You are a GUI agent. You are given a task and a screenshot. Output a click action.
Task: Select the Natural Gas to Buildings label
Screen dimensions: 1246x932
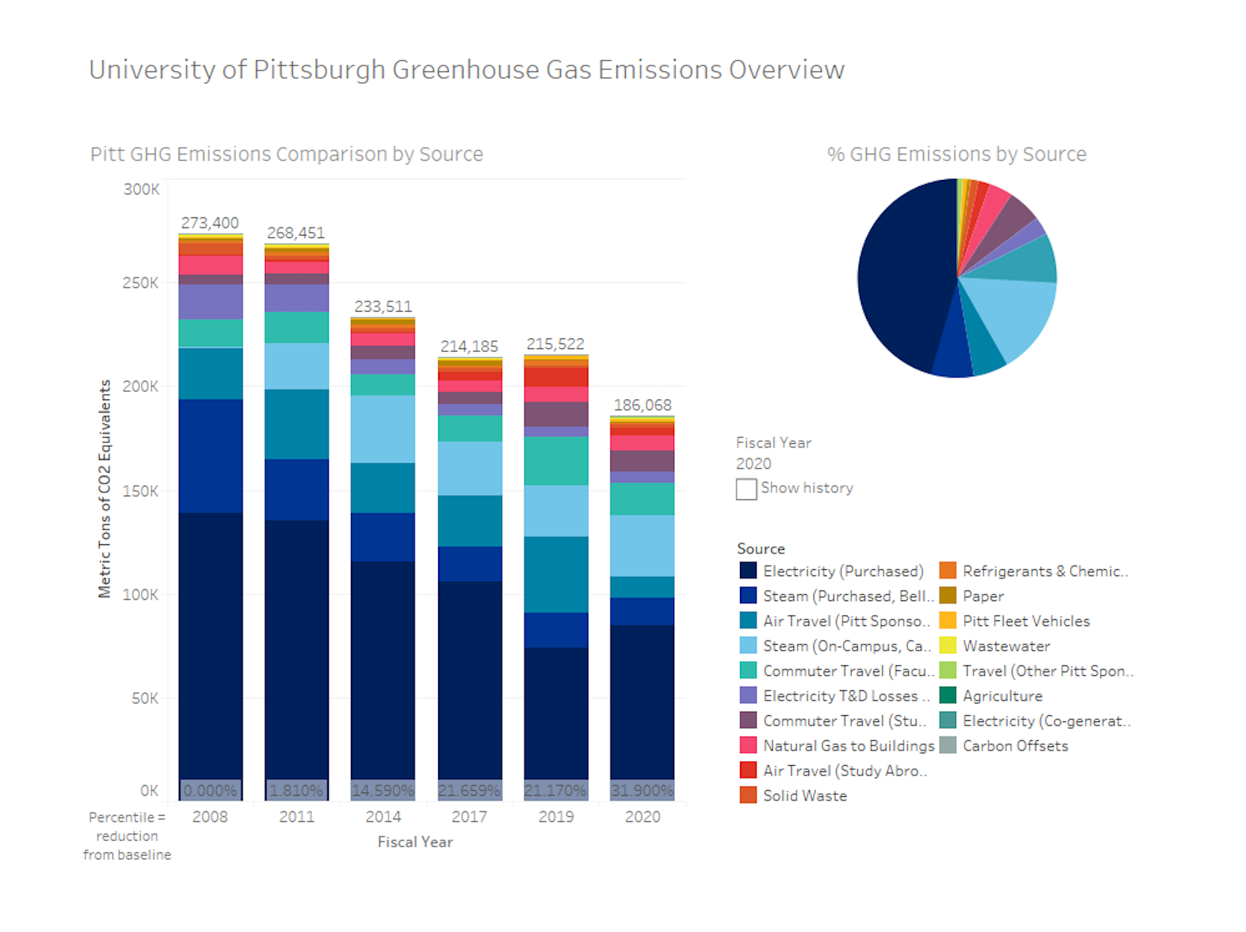tap(849, 746)
